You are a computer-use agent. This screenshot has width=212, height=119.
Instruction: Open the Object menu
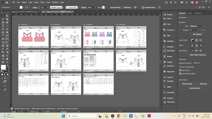[x=24, y=2]
